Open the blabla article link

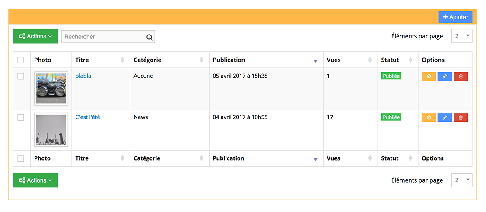coord(83,76)
